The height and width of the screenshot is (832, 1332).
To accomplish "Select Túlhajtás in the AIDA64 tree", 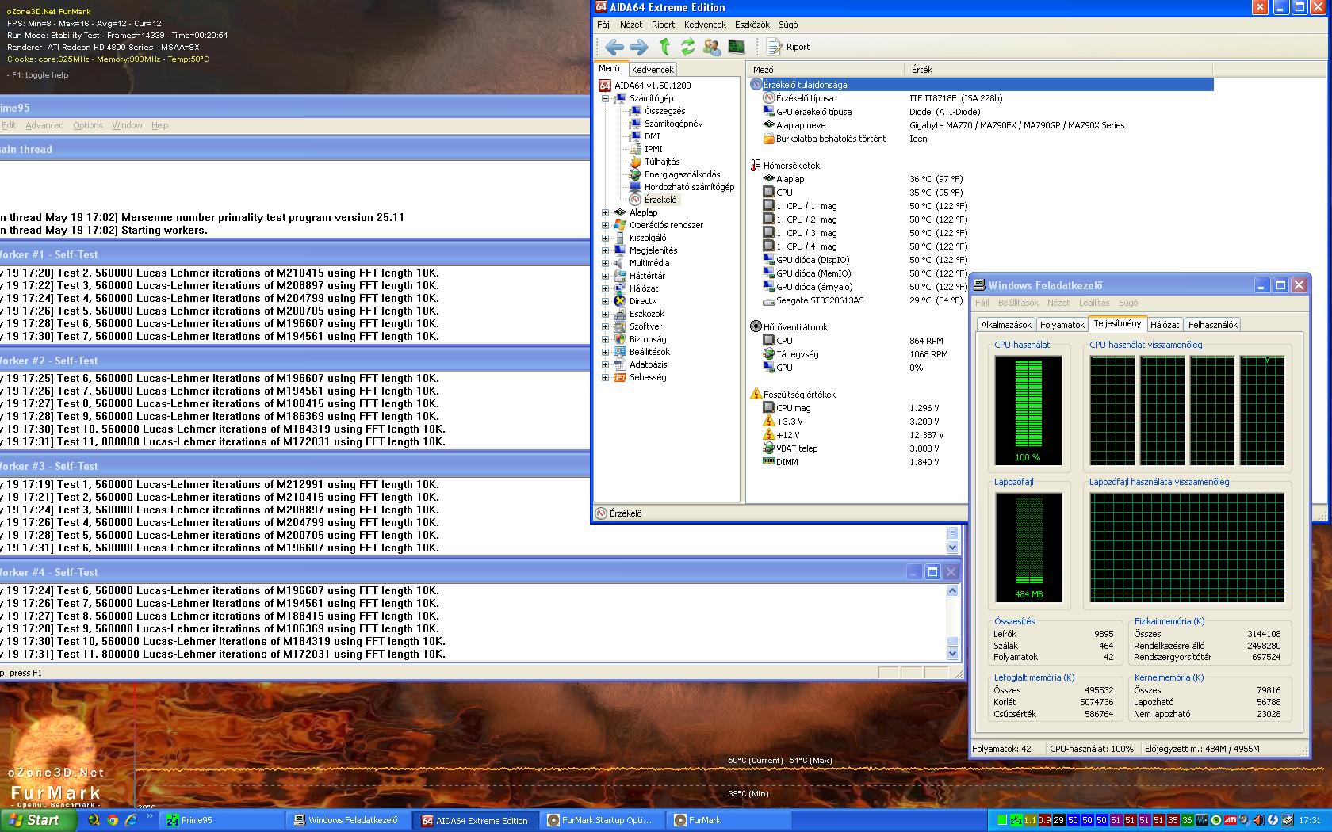I will point(661,162).
